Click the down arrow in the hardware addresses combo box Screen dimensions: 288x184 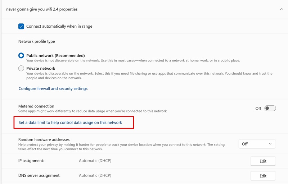(270, 144)
